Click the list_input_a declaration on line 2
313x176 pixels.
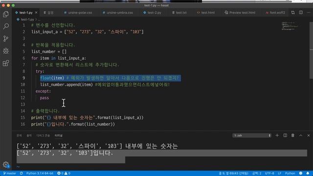pos(88,32)
